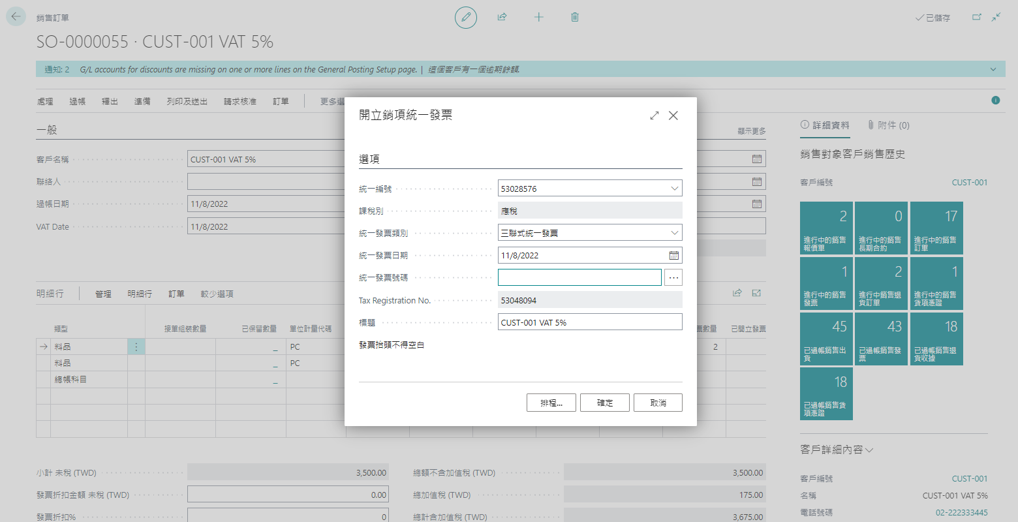Cancel the dialog with 取消
The image size is (1018, 522).
coord(658,403)
